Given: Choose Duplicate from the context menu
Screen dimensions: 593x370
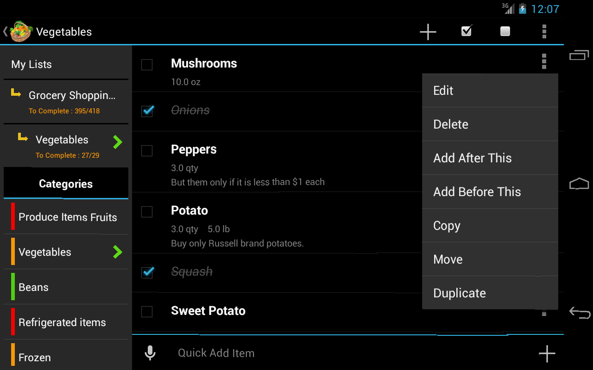Looking at the screenshot, I should [459, 293].
